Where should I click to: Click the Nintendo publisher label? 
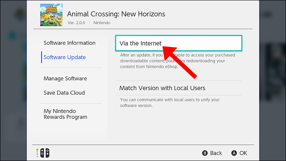[x=102, y=23]
